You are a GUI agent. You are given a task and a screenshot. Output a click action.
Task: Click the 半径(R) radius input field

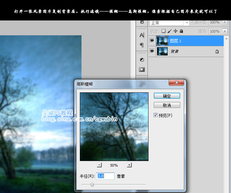105,176
